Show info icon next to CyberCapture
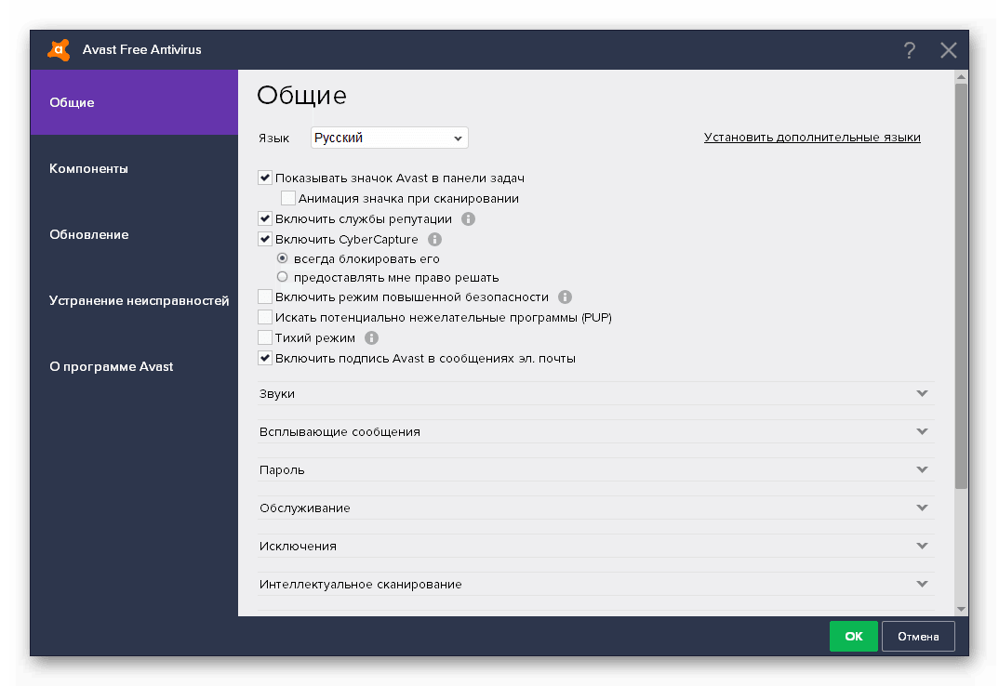This screenshot has height=686, width=999. click(434, 240)
